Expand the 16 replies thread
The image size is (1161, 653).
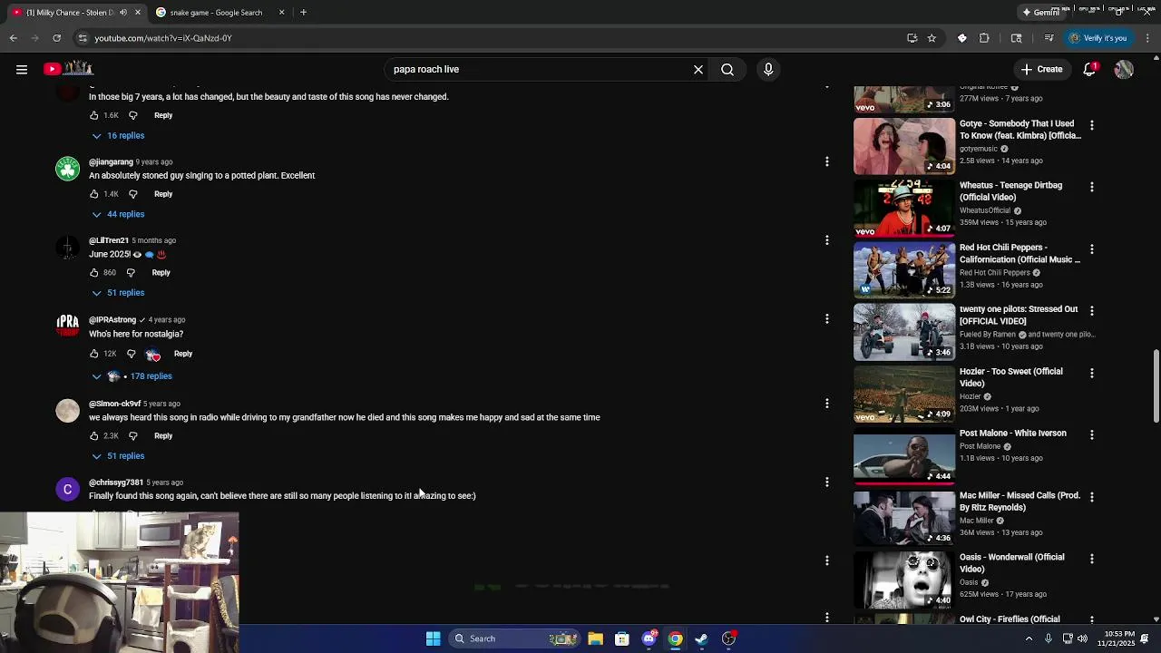118,135
